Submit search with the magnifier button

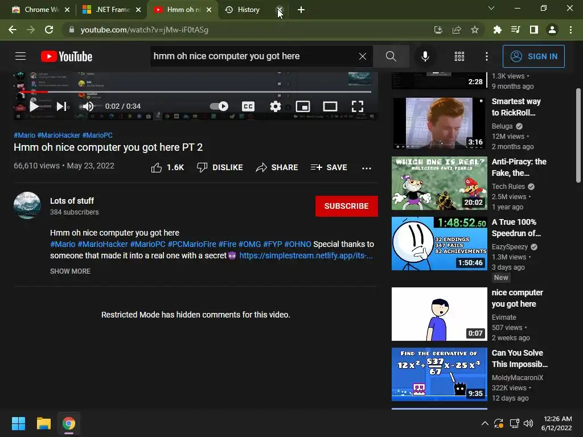tap(391, 56)
